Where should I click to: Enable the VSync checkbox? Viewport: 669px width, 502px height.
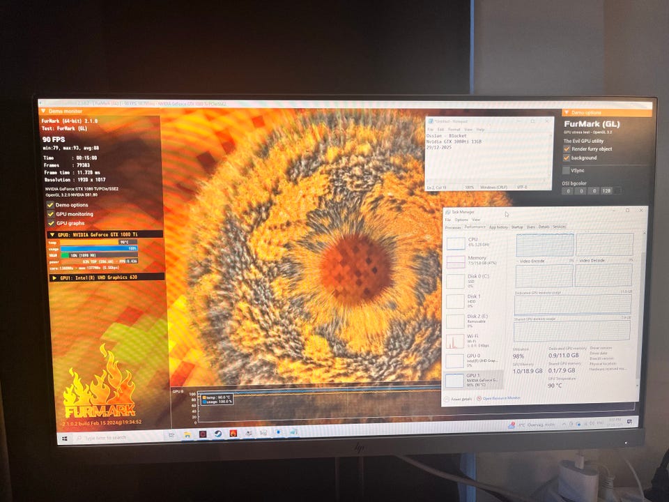click(566, 170)
